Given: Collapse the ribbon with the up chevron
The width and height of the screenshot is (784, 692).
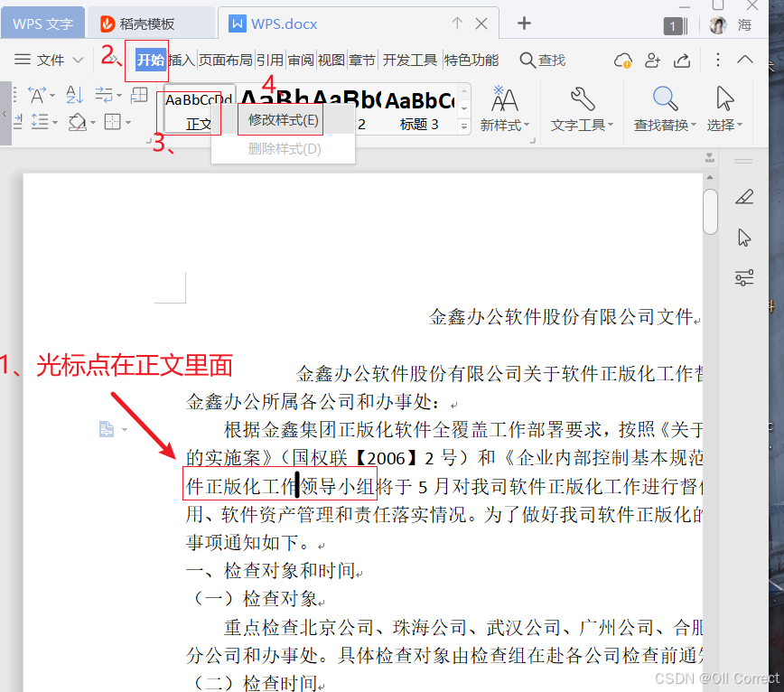Looking at the screenshot, I should (745, 60).
